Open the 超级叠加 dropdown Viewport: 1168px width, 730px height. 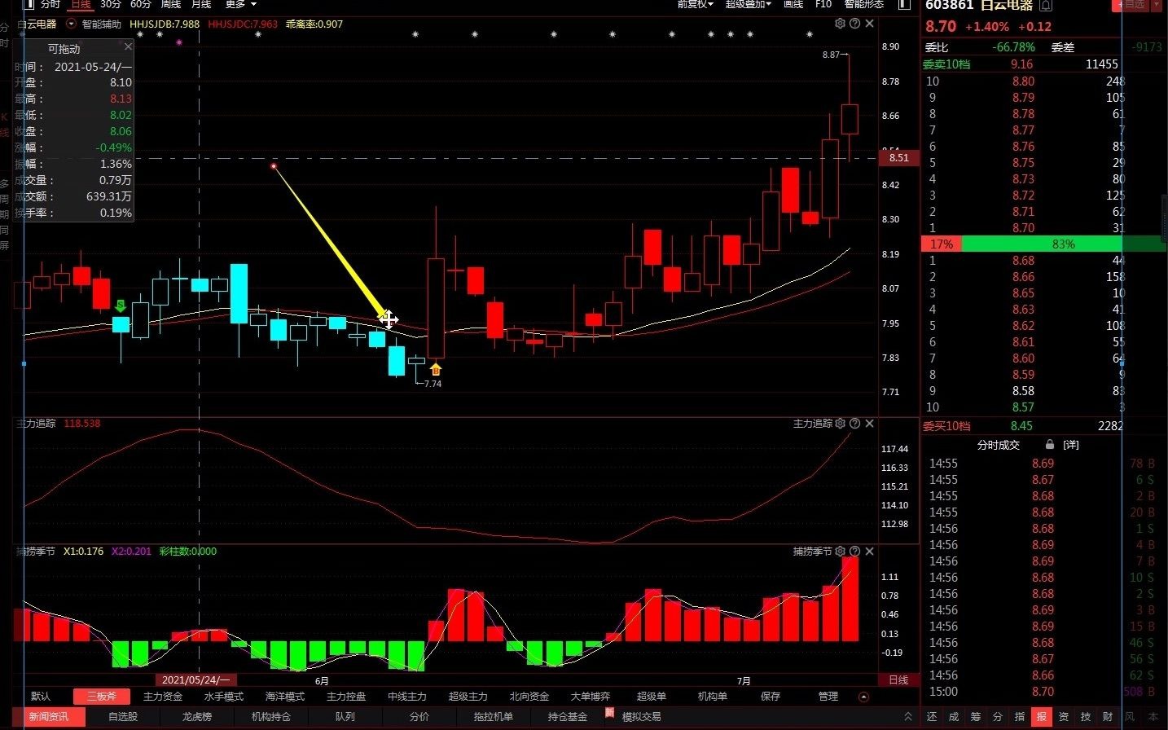pyautogui.click(x=749, y=4)
